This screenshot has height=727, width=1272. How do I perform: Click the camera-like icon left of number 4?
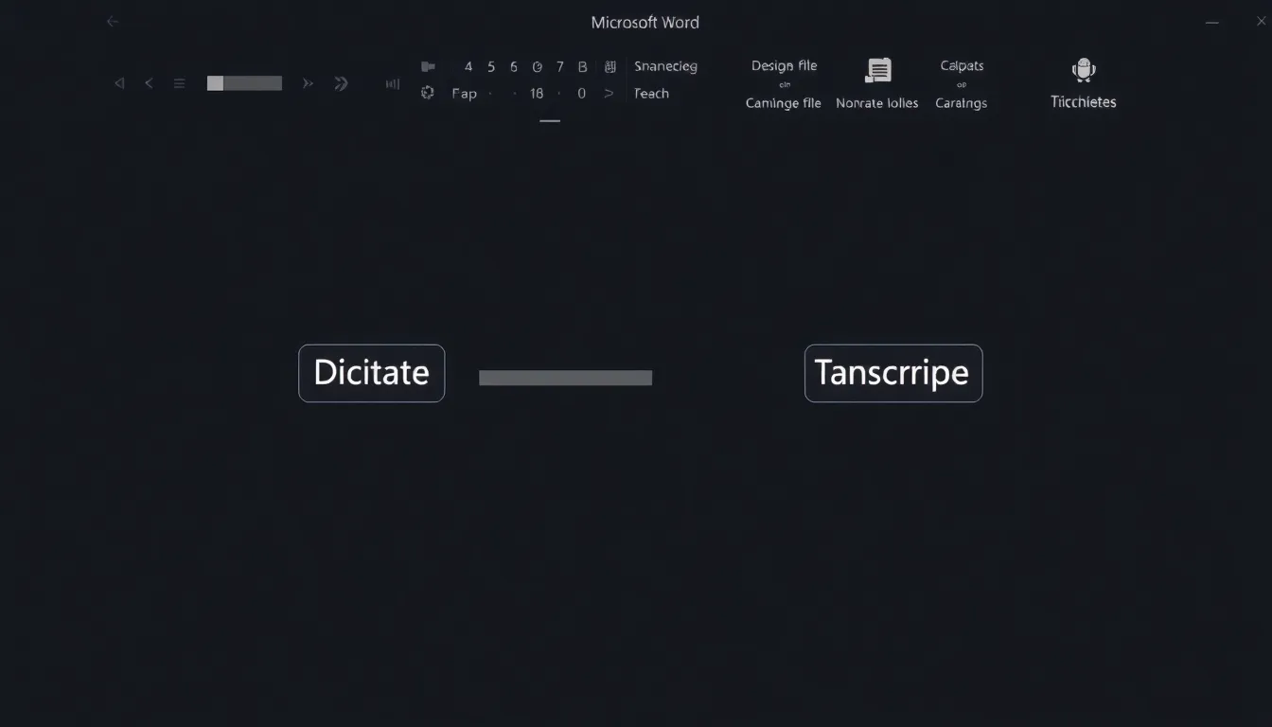[x=428, y=66]
